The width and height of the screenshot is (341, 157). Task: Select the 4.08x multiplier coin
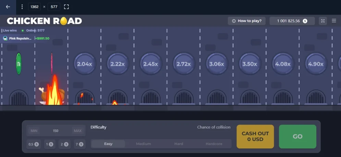[283, 64]
